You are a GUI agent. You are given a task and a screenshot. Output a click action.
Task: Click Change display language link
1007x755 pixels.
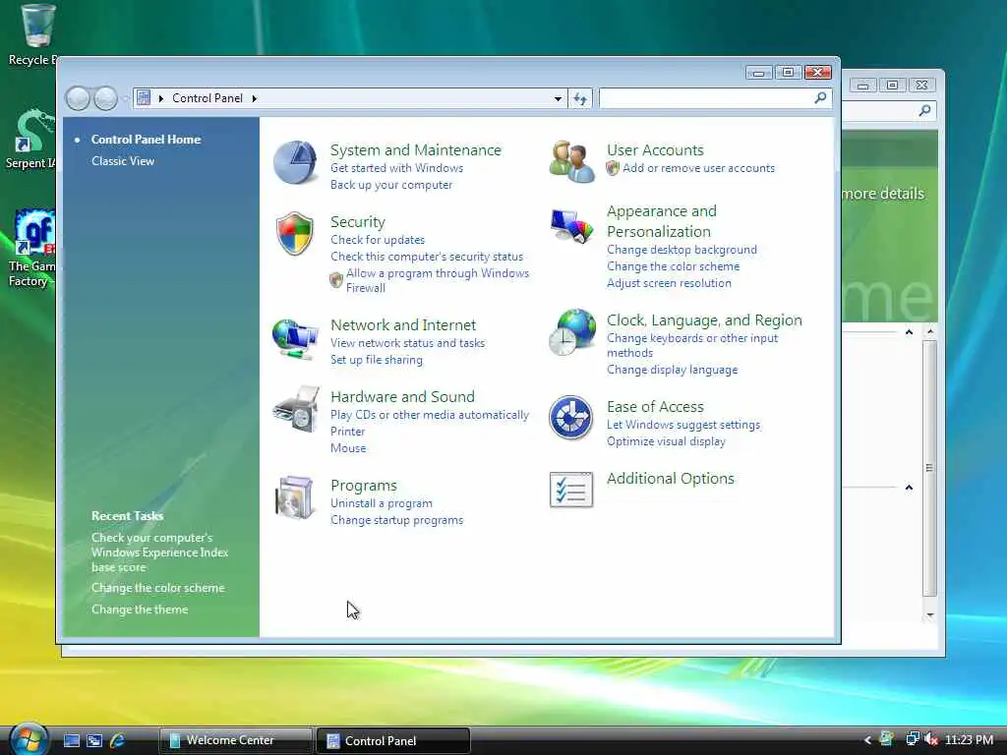(672, 370)
